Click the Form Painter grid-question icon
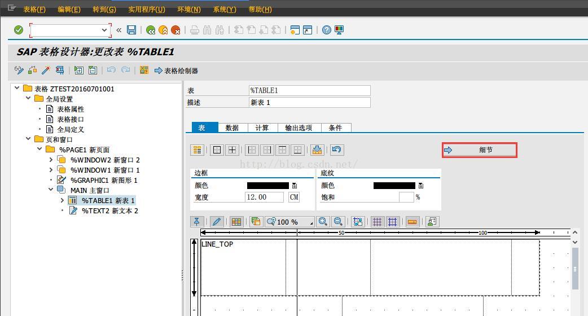Viewport: 588px width, 316px height. 144,70
